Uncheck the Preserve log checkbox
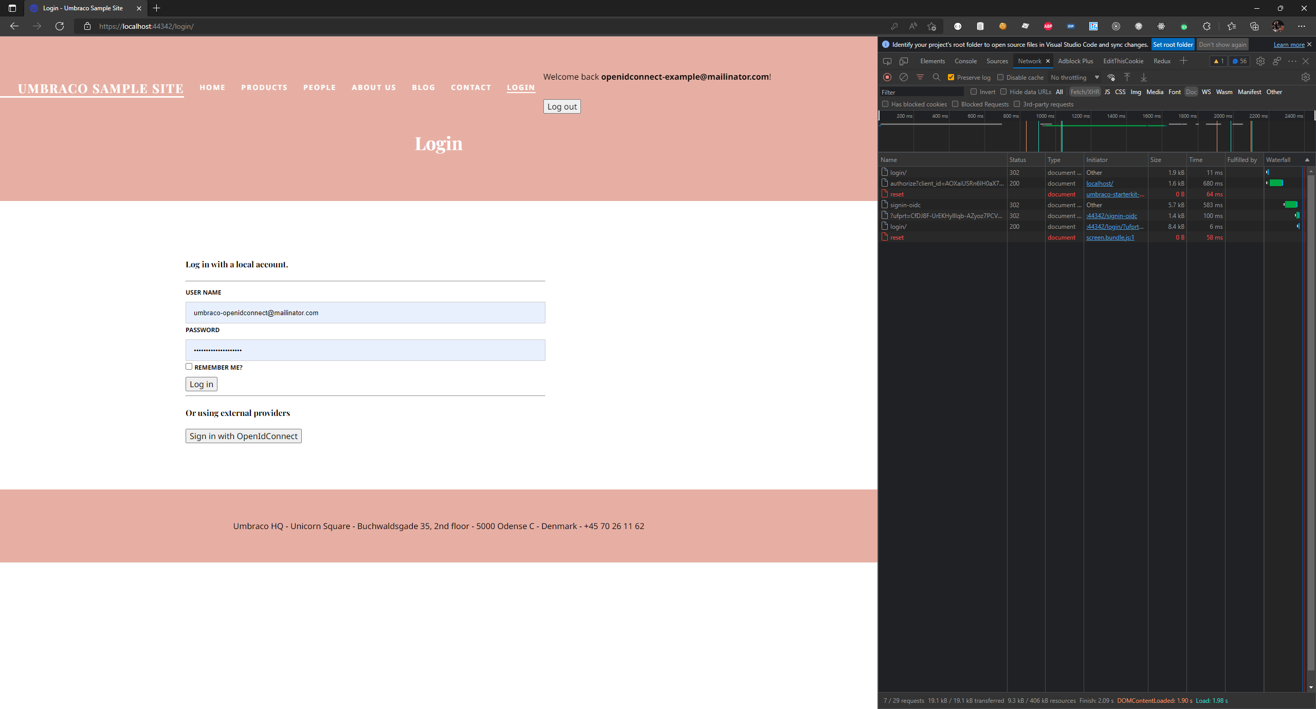The image size is (1316, 709). tap(952, 77)
